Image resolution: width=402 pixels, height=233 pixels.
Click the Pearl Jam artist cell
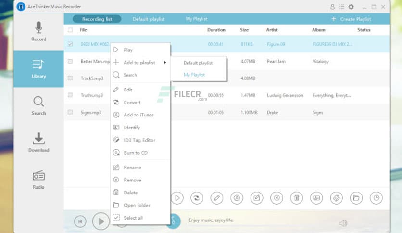(x=276, y=61)
